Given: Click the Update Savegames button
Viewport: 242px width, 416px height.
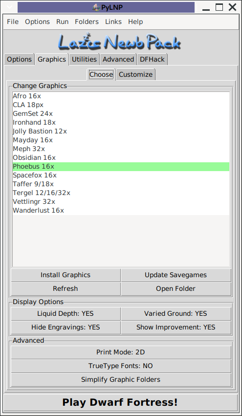Looking at the screenshot, I should tap(176, 275).
